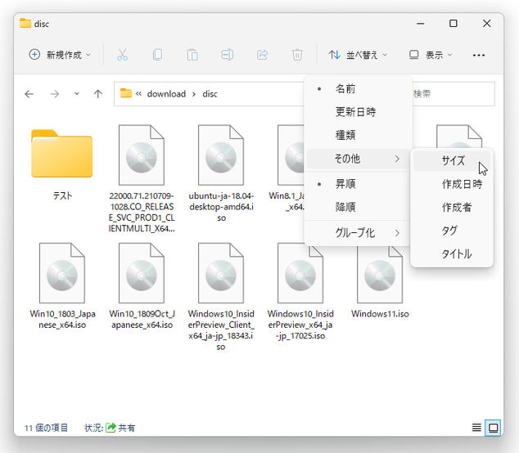Go back with the left arrow
This screenshot has width=519, height=453.
(x=29, y=94)
